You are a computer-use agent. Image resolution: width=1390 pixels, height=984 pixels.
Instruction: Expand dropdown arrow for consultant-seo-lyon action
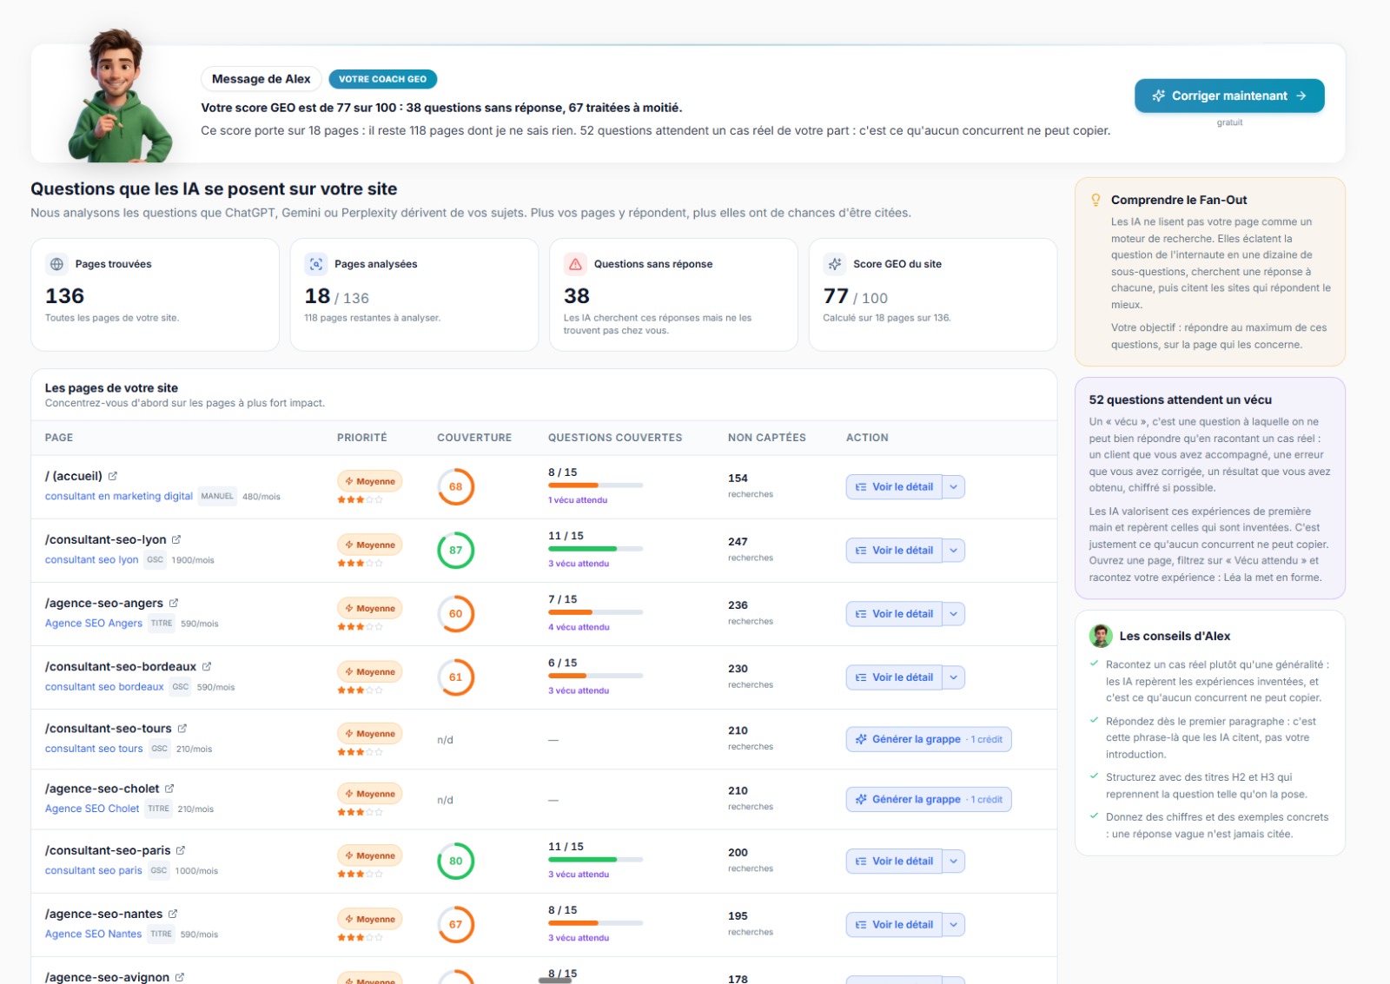tap(953, 551)
